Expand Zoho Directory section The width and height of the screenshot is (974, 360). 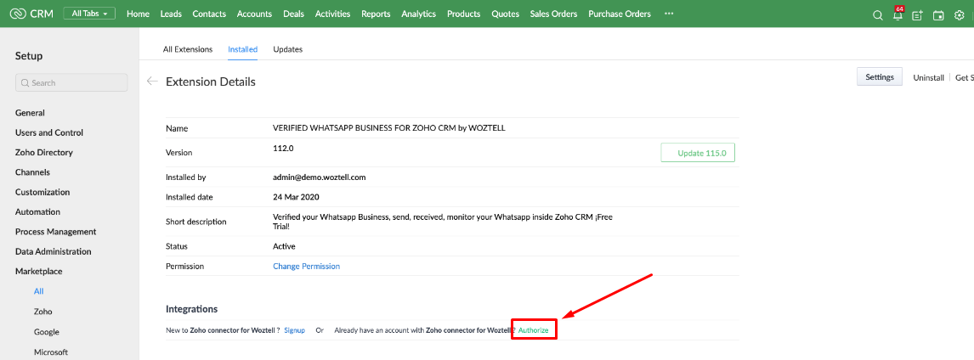(44, 153)
